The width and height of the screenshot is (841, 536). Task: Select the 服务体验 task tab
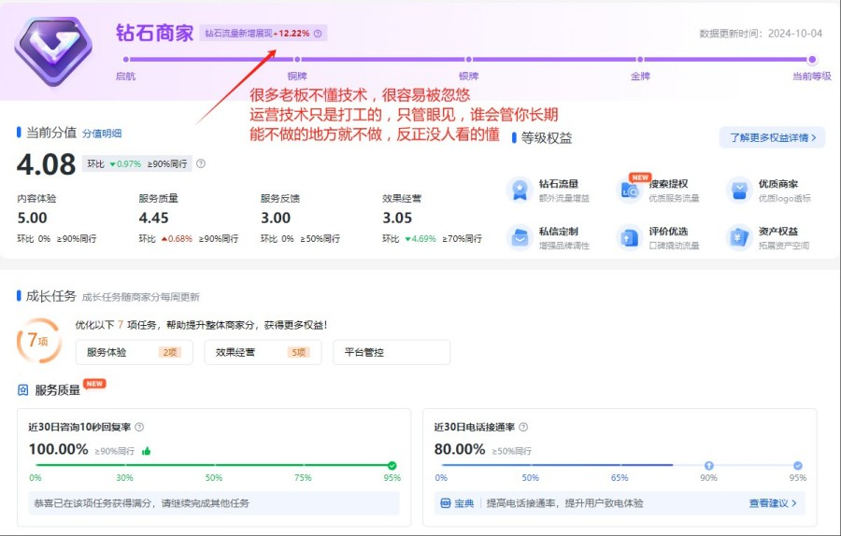(x=134, y=352)
